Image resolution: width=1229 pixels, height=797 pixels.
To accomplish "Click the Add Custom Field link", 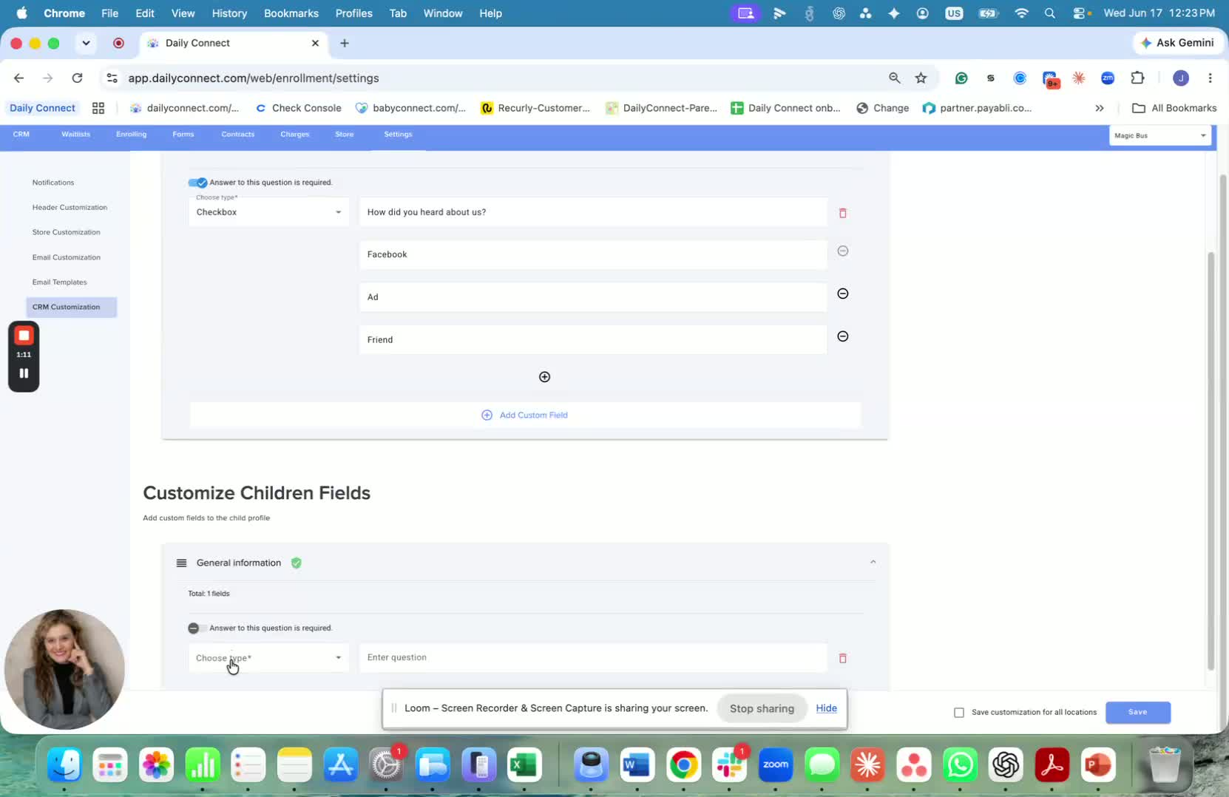I will tap(525, 416).
